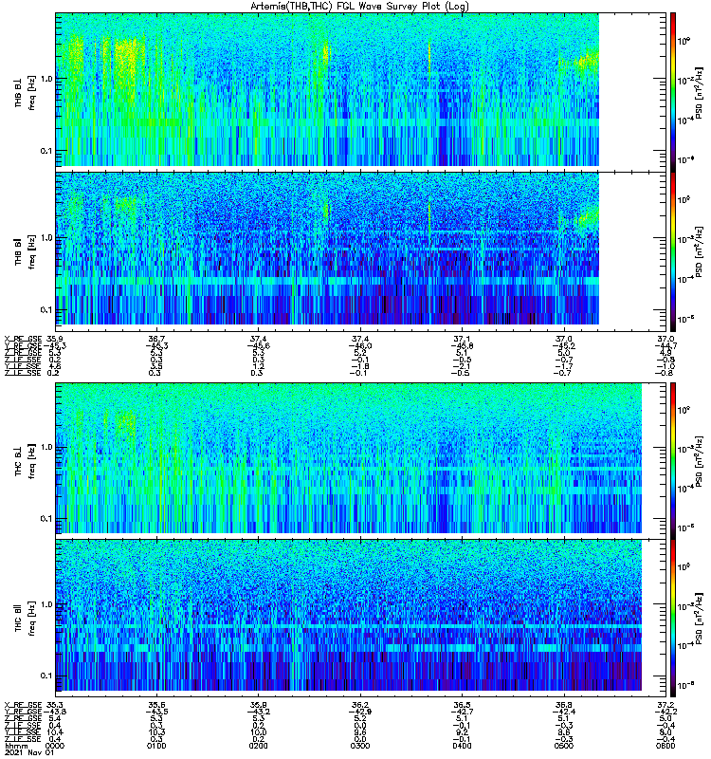Viewport: 711px width, 759px height.
Task: Click the THC X_RE_GSE value "35.3"
Action: click(55, 704)
